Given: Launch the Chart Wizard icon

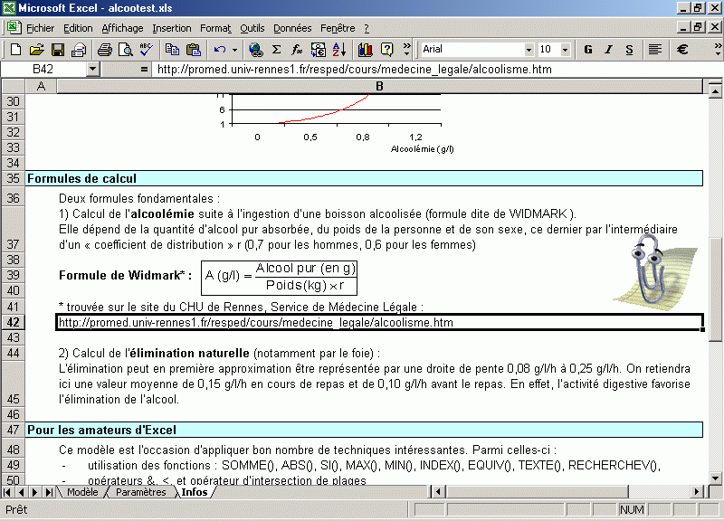Looking at the screenshot, I should click(366, 50).
